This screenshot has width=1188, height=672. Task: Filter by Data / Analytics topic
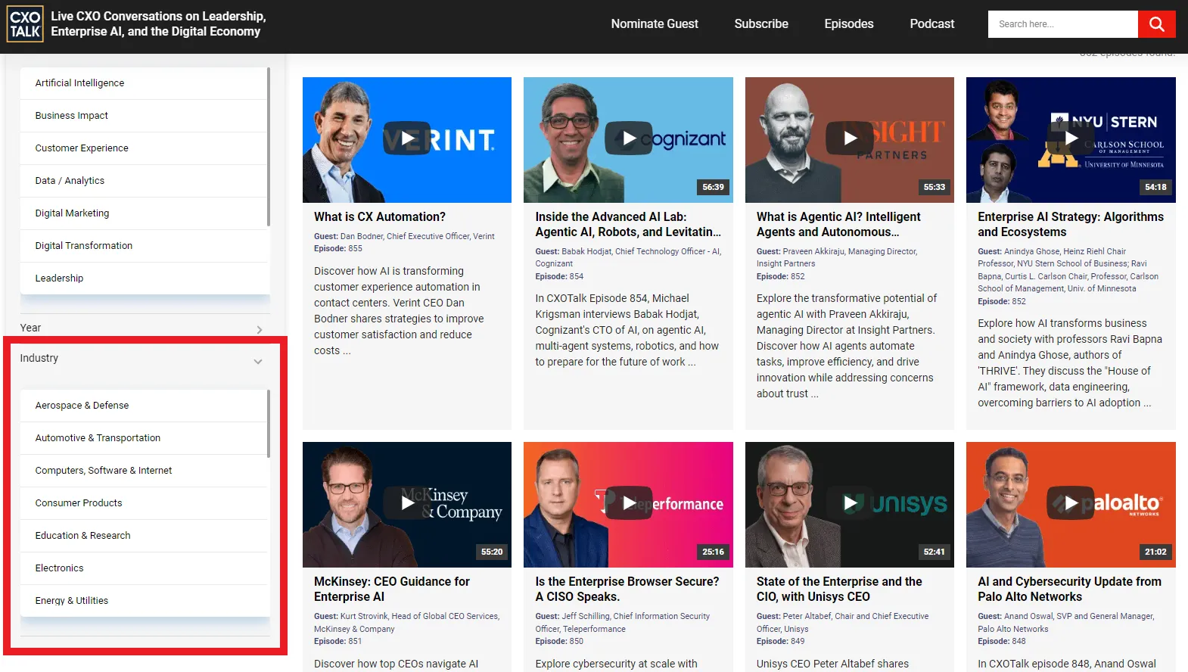[144, 181]
